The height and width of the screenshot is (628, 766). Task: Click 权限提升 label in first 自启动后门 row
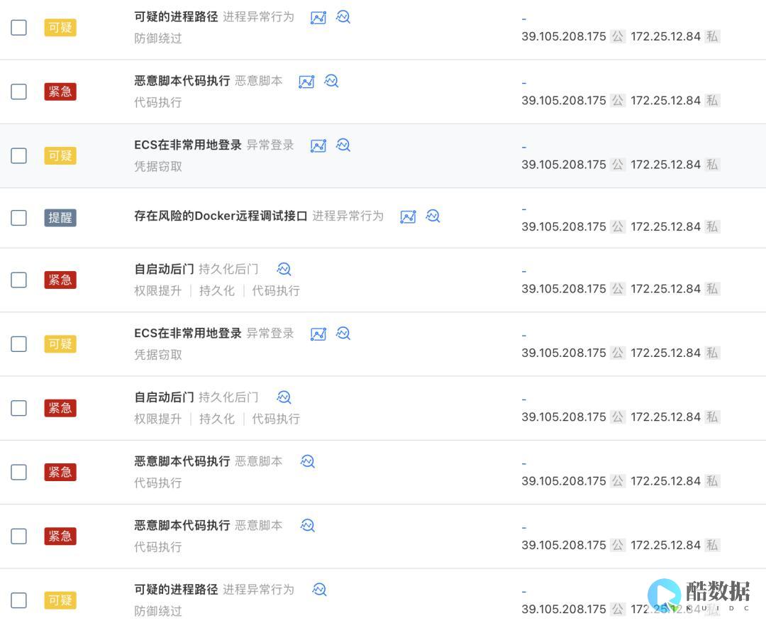point(157,291)
